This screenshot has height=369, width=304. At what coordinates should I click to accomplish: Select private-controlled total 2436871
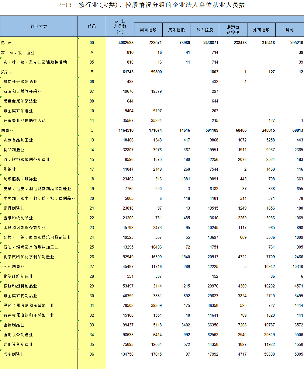(211, 43)
